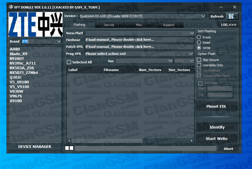Click the Refresh button

pos(217,16)
